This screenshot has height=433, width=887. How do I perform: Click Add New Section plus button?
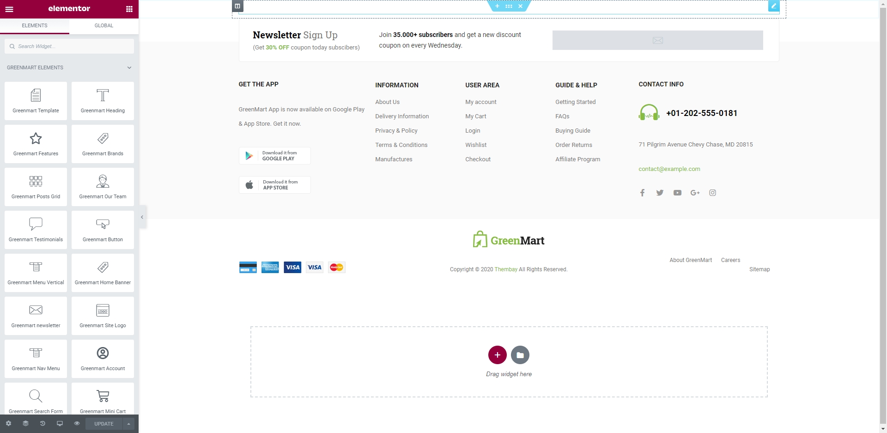pos(497,355)
